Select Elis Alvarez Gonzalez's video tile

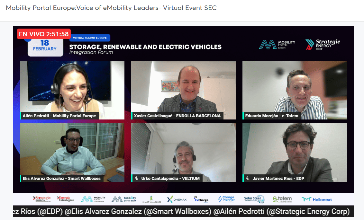point(72,153)
